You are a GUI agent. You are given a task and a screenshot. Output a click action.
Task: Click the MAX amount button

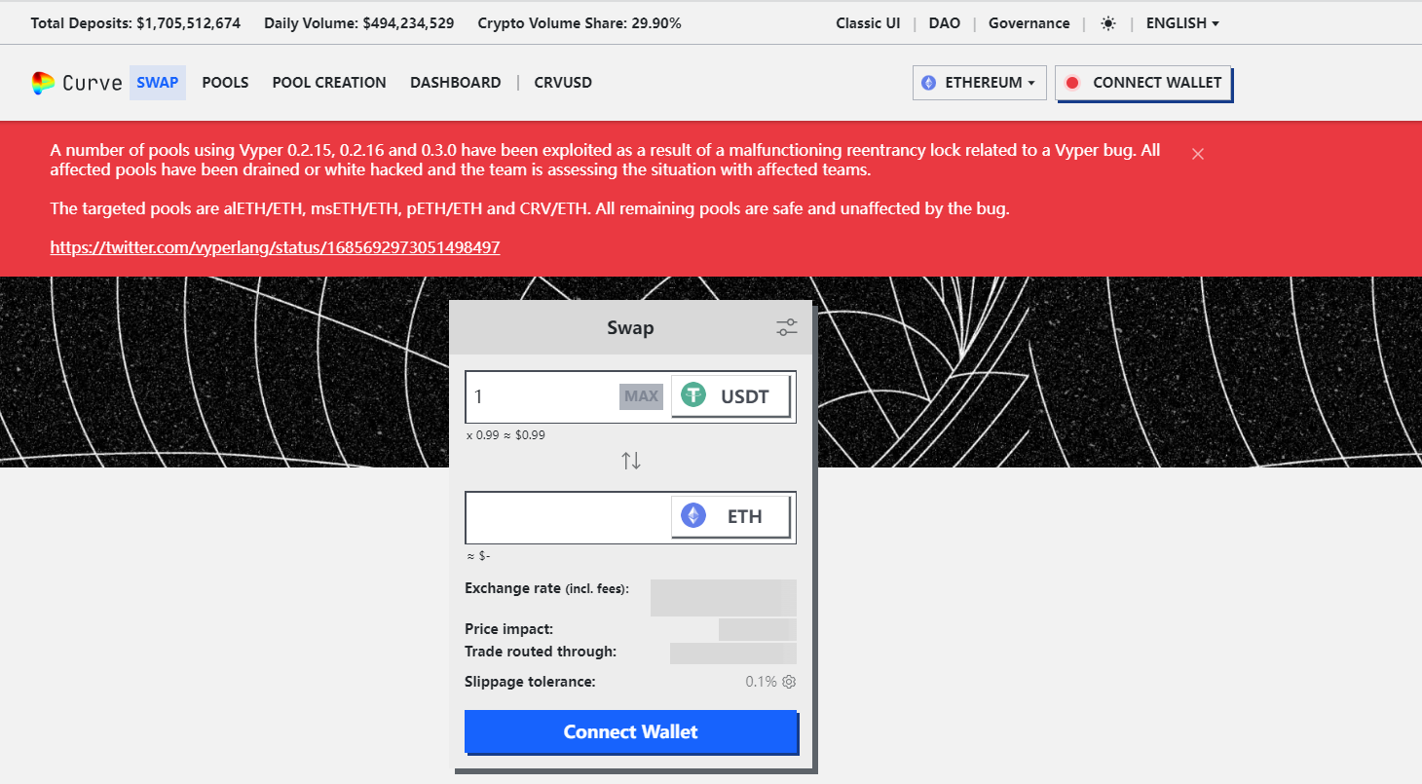tap(641, 396)
